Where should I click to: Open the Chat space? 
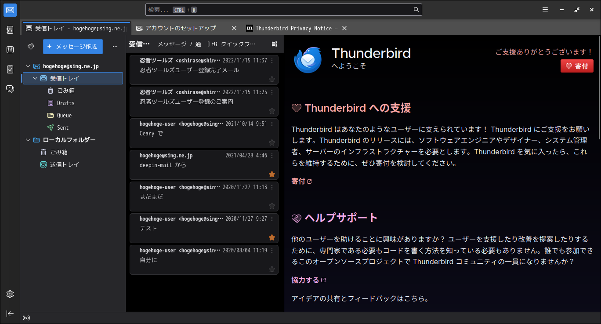10,89
